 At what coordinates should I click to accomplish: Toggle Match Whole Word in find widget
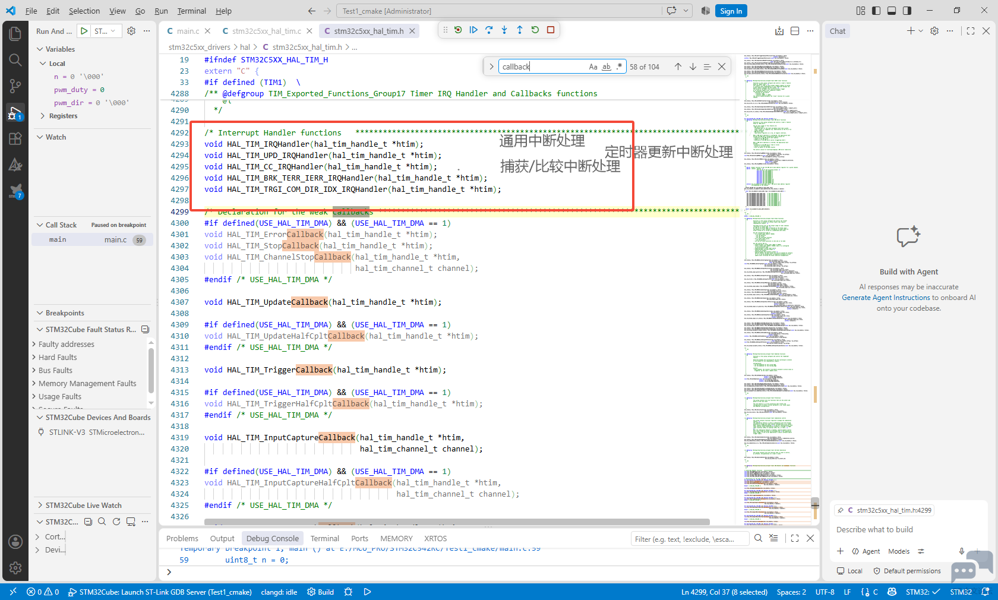coord(607,67)
